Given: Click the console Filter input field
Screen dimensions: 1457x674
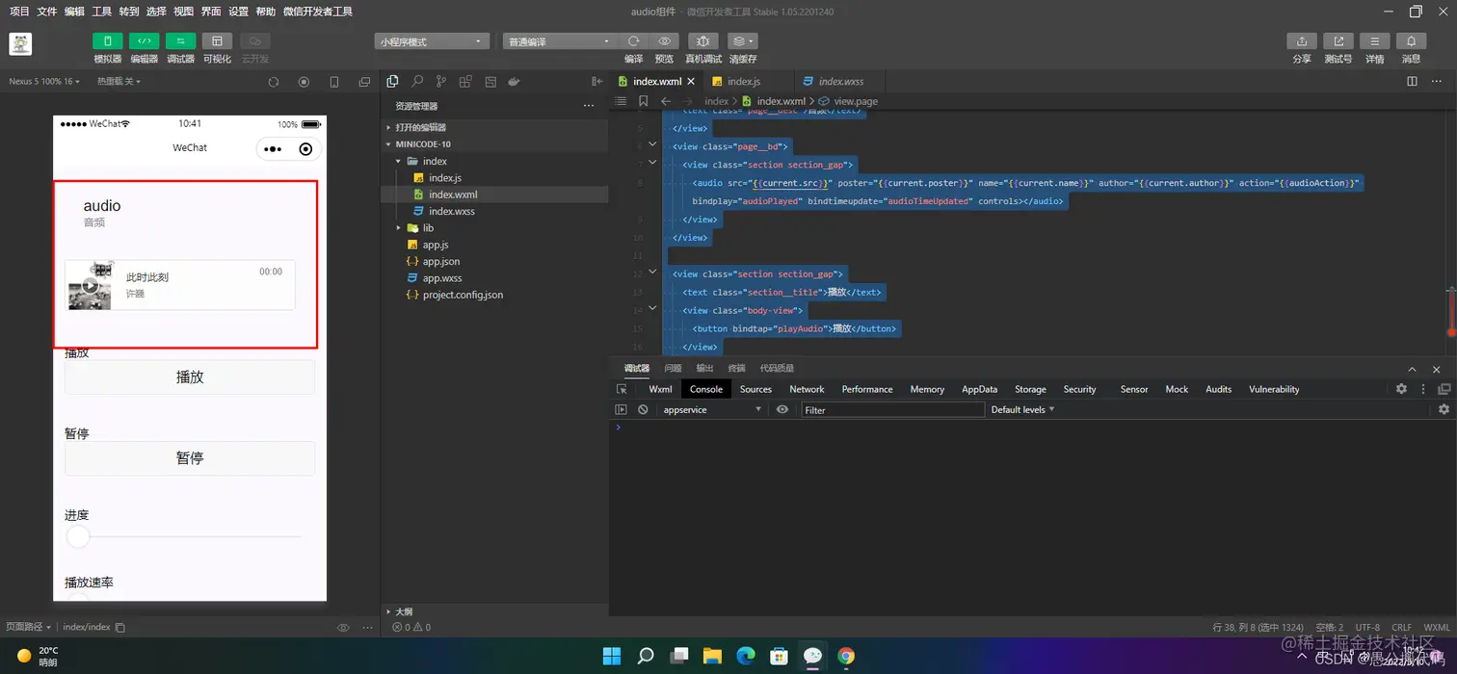Looking at the screenshot, I should point(891,410).
